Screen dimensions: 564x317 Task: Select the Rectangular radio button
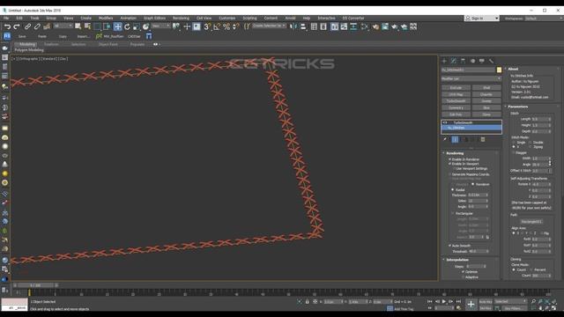click(x=453, y=213)
